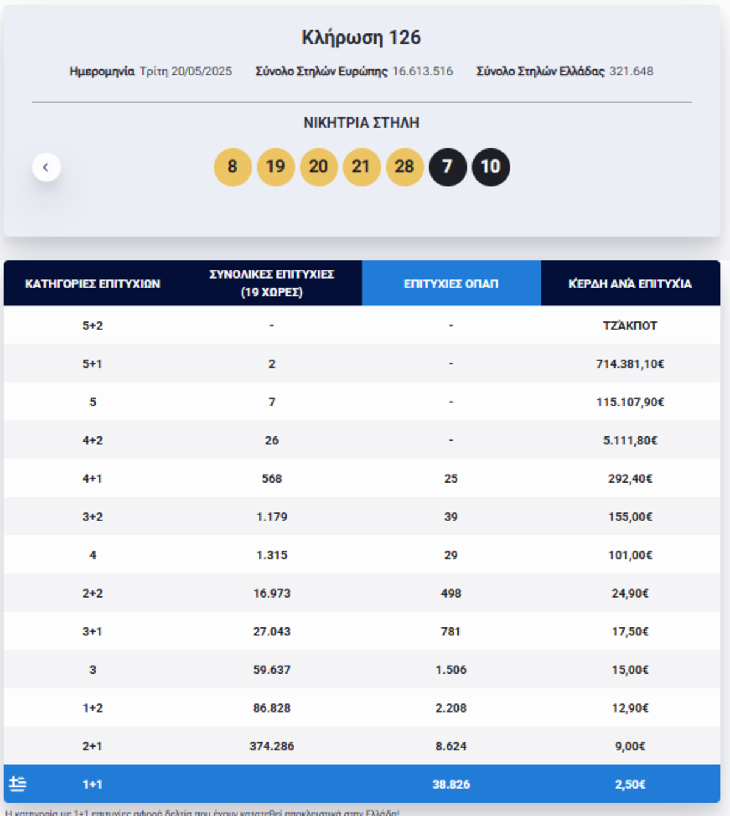The width and height of the screenshot is (730, 816).
Task: Click the prize 24,90€
Action: pos(630,593)
